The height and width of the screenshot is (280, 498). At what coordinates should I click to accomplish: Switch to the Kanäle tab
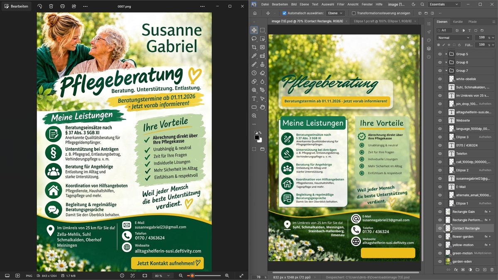458,22
